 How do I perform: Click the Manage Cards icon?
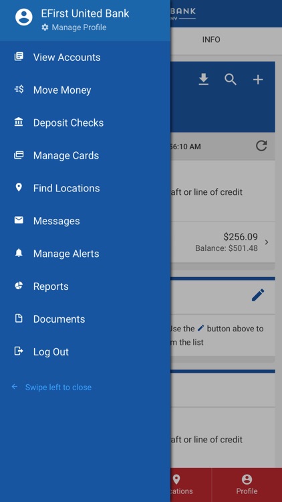(19, 155)
